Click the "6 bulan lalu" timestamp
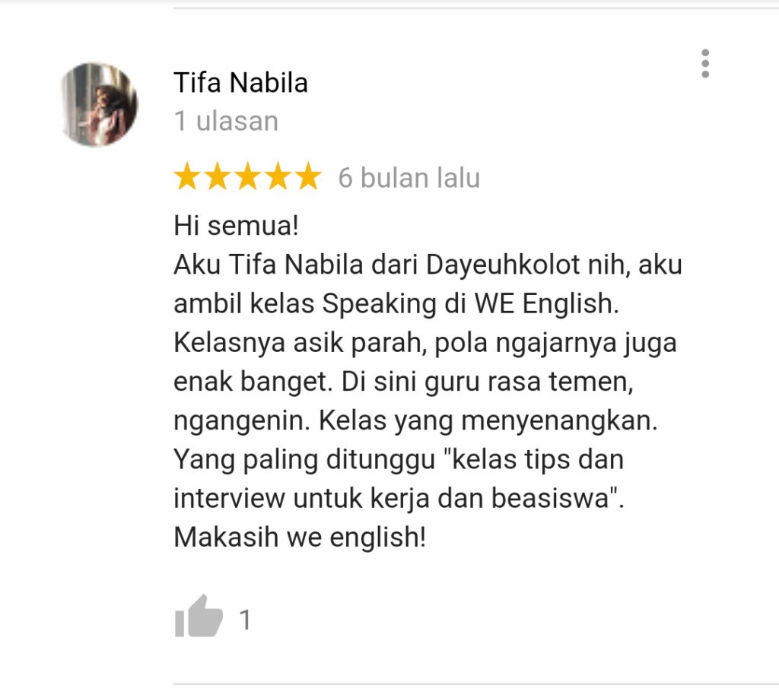 (409, 178)
